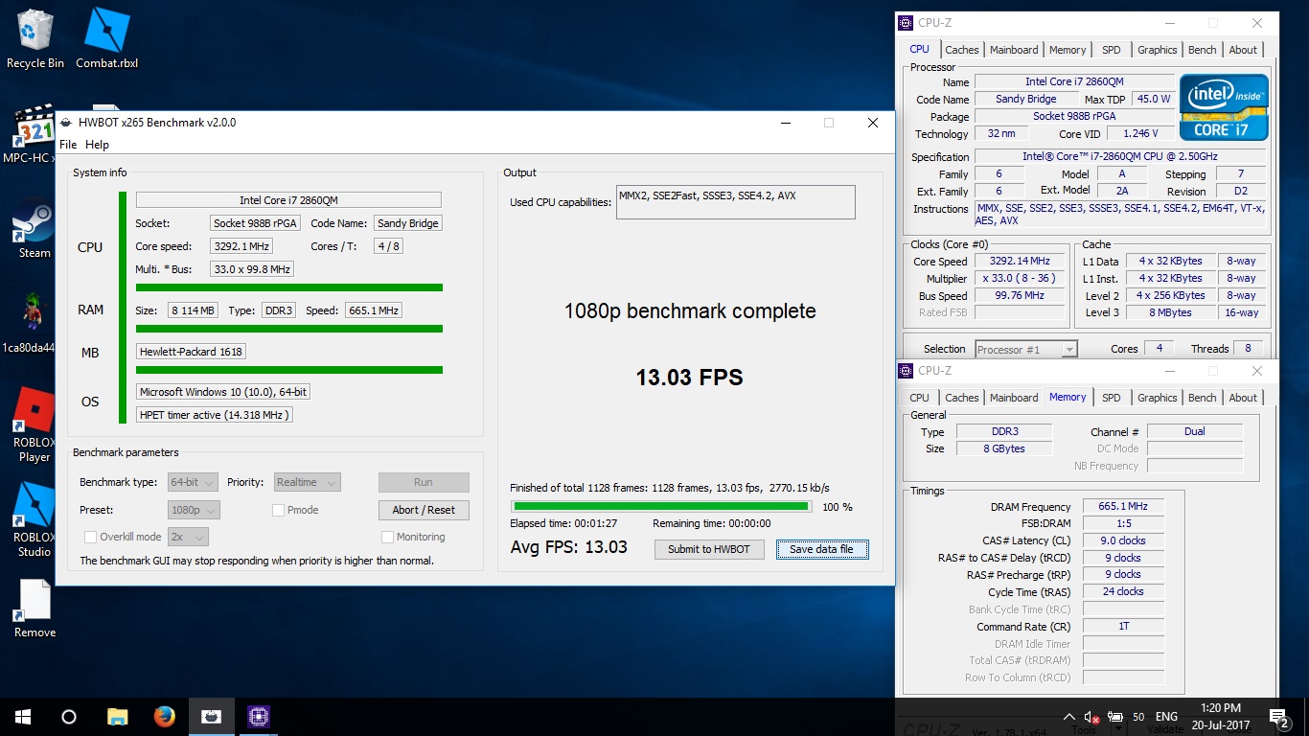Switch to Caches tab in CPU-Z processor window
This screenshot has height=736, width=1309.
click(962, 50)
